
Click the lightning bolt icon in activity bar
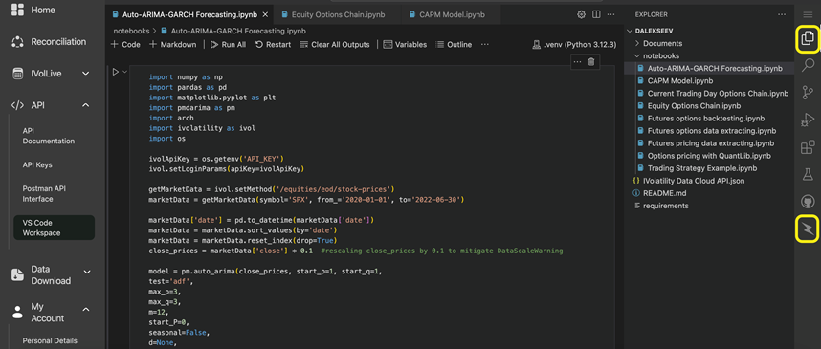click(808, 229)
